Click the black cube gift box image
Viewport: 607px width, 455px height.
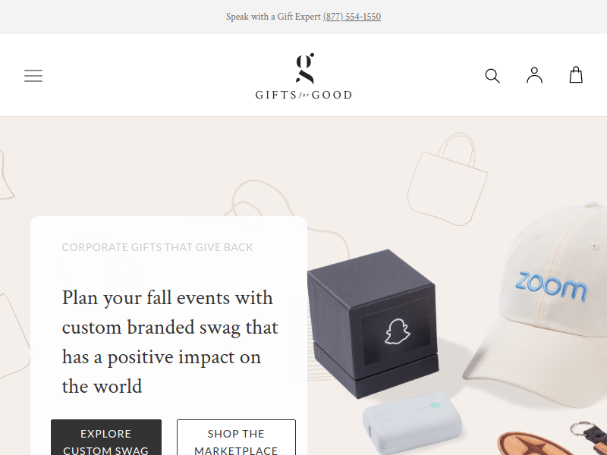pyautogui.click(x=373, y=324)
